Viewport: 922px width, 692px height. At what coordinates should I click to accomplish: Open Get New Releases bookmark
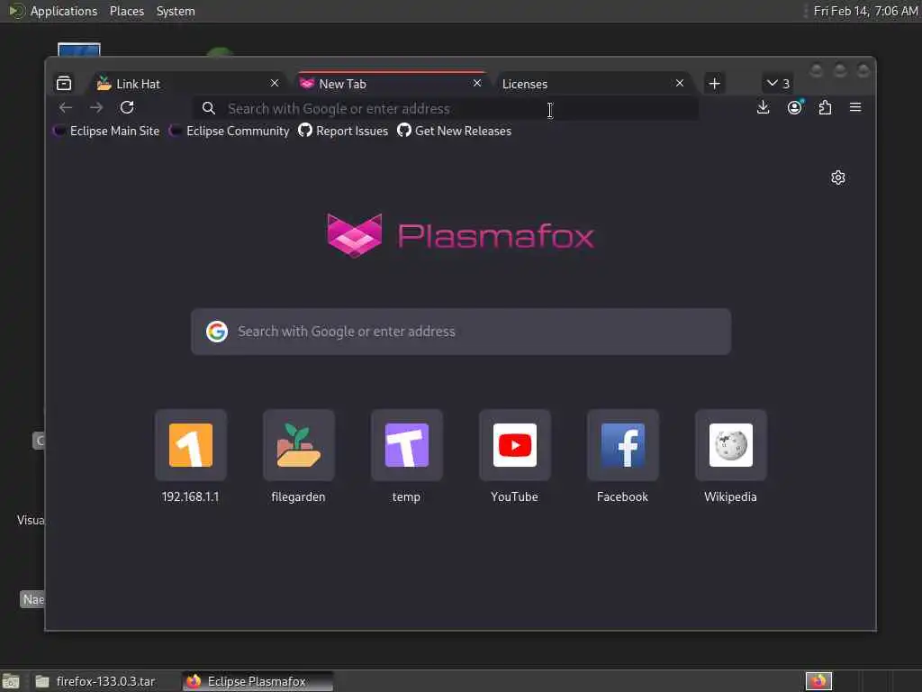[455, 131]
